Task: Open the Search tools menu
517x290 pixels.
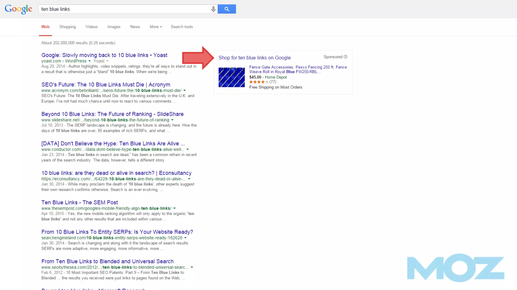Action: (182, 27)
